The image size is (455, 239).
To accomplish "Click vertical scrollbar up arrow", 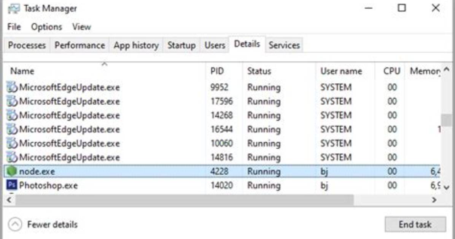I will pos(447,69).
